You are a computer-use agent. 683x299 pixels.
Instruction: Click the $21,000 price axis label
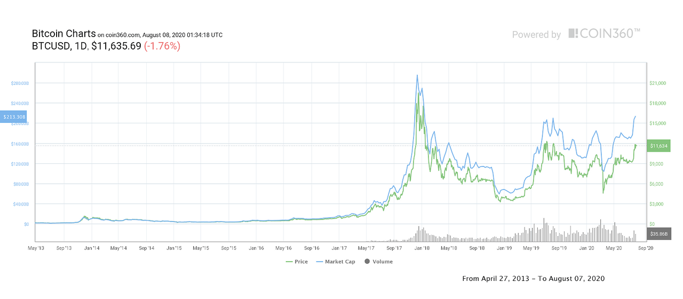tap(657, 83)
